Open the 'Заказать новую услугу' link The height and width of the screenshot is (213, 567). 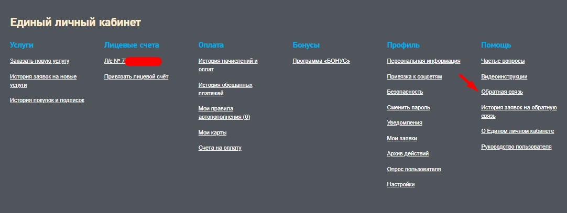coord(39,61)
